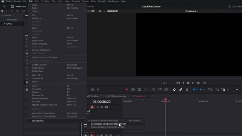Stop playback in viewer
Image resolution: width=242 pixels, height=136 pixels.
(188, 83)
